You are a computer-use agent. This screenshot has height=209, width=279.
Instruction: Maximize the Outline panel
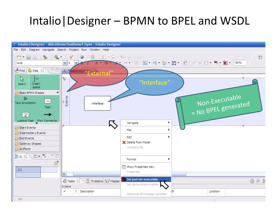point(57,156)
